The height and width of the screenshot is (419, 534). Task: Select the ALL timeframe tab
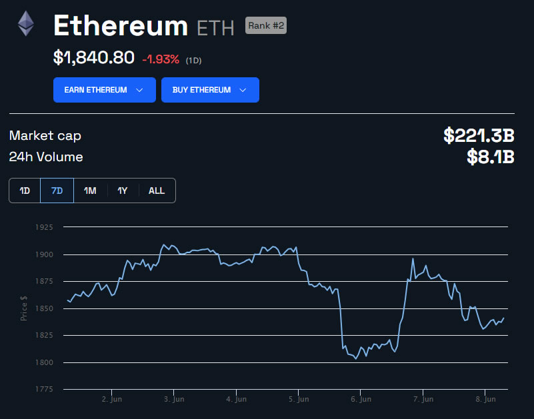coord(157,191)
